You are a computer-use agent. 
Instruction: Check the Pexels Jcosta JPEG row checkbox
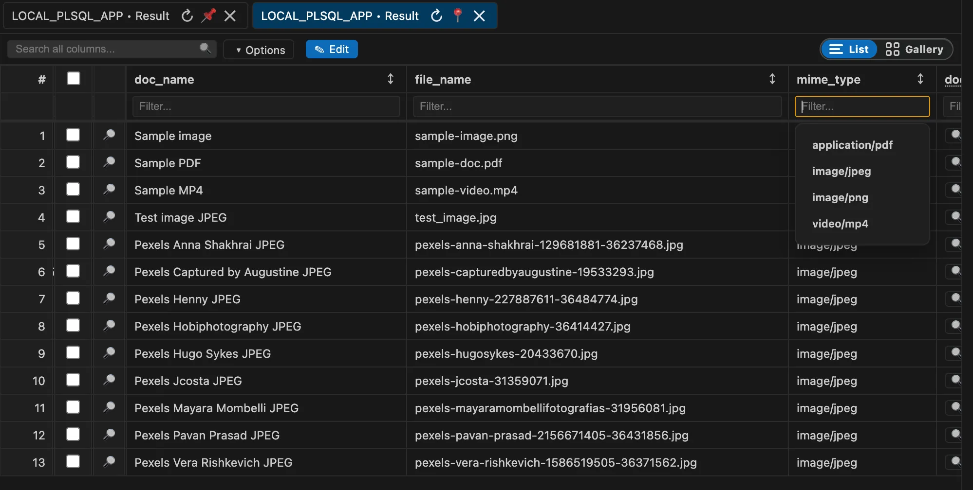[x=73, y=380]
